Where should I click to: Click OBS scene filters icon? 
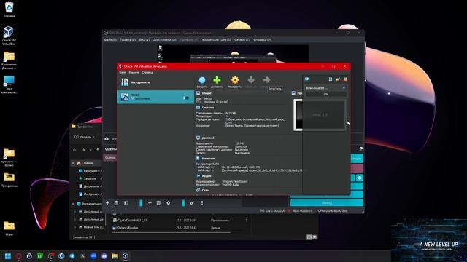[x=126, y=203]
